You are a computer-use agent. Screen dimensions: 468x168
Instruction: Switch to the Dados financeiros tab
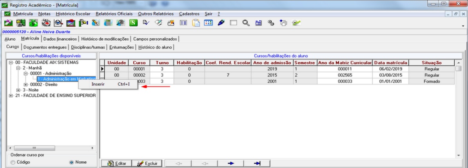point(60,39)
